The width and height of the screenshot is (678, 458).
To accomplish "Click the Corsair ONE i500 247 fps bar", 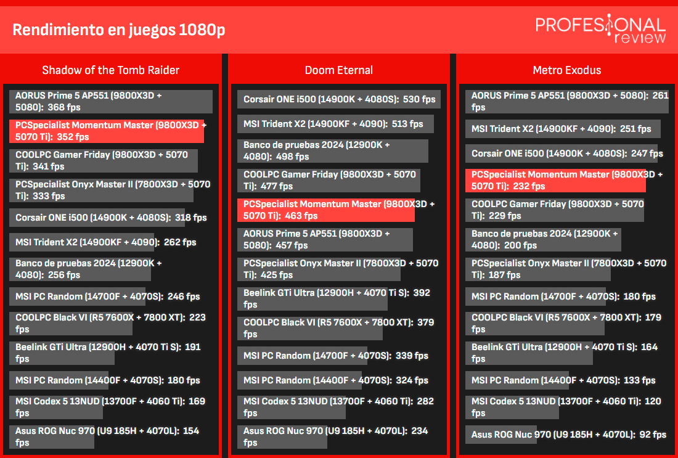I will (562, 153).
